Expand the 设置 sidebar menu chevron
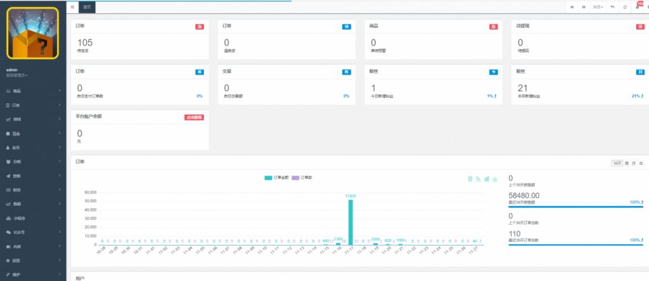This screenshot has width=649, height=281. (60, 261)
